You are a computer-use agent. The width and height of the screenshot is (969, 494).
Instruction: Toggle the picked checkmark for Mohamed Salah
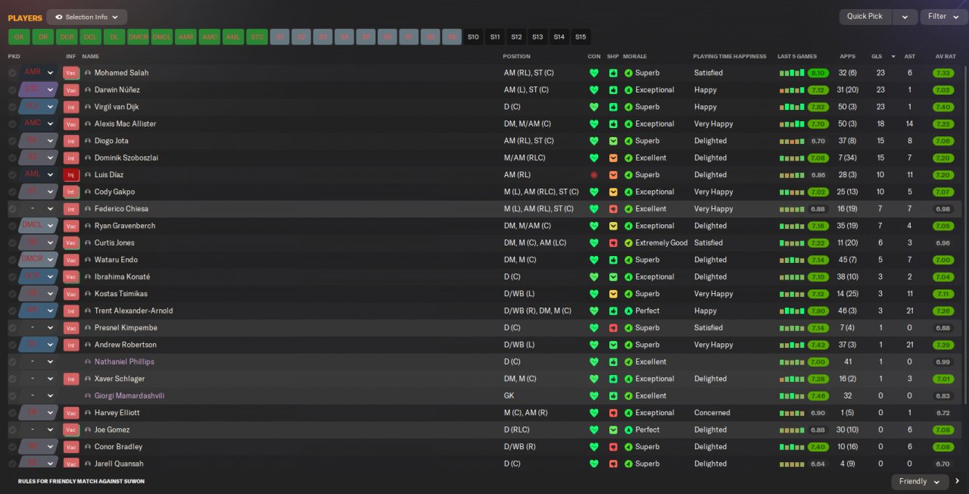pyautogui.click(x=12, y=73)
